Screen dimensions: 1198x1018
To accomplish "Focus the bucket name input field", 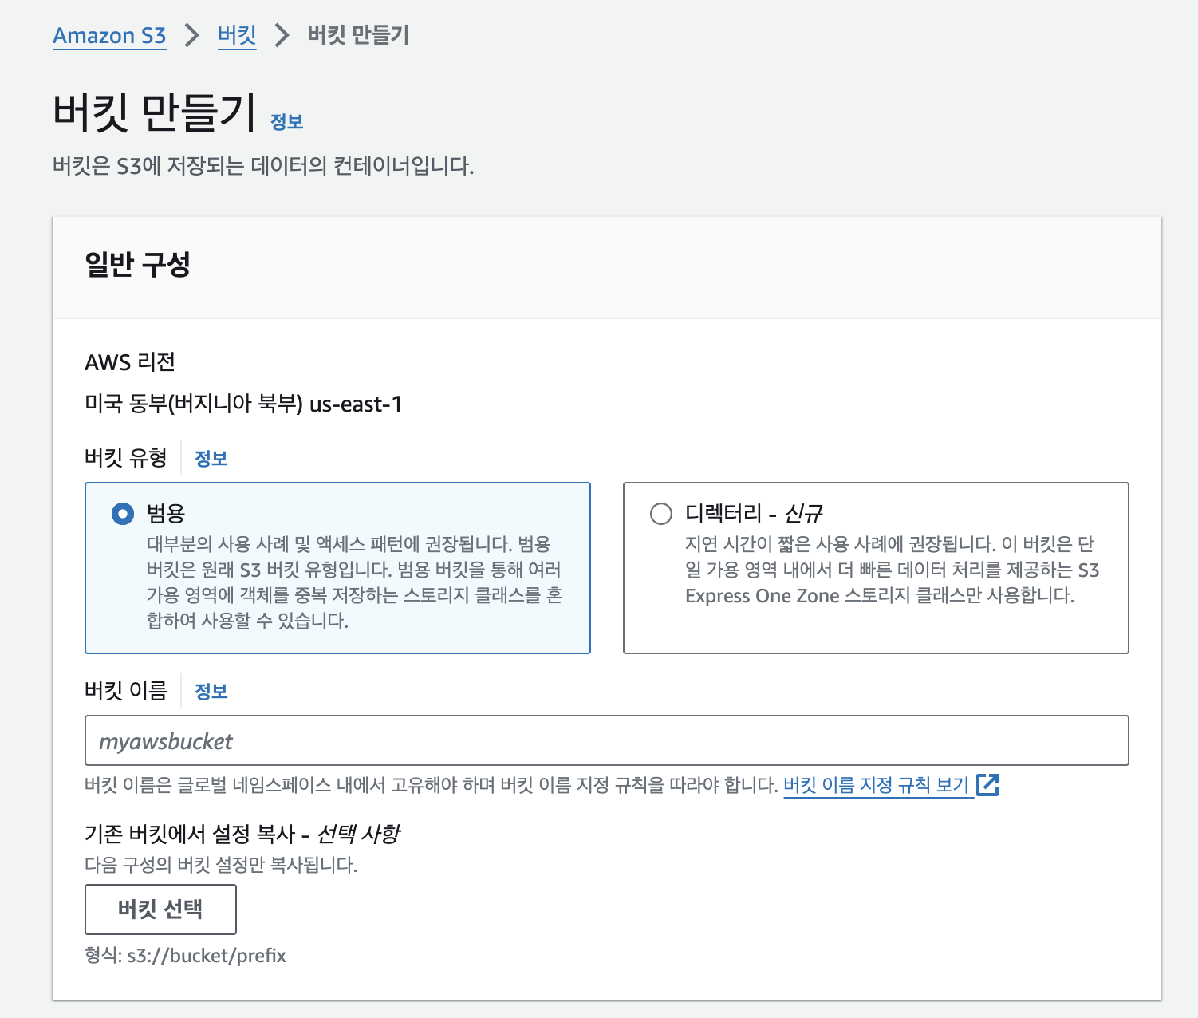I will (607, 740).
